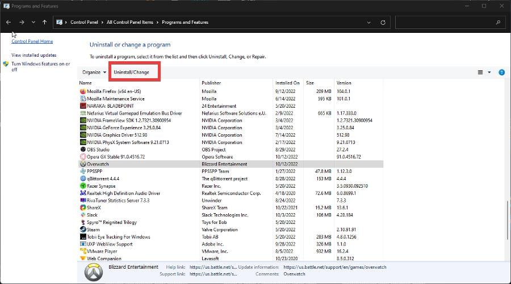Click Control Panel in the breadcrumb
511x284 pixels.
(x=84, y=22)
